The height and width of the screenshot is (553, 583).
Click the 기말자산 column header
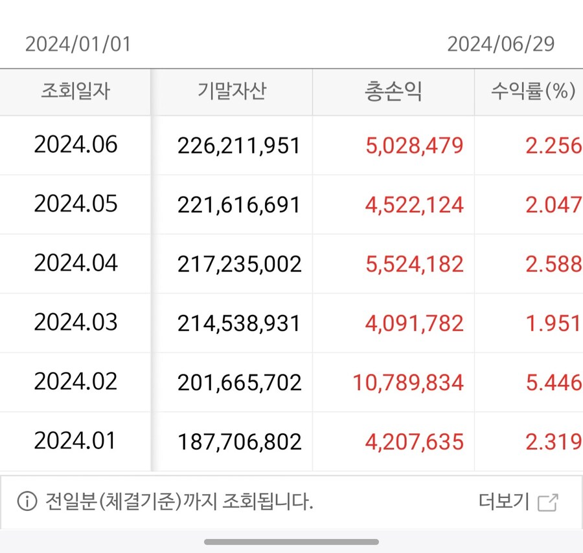[x=232, y=92]
